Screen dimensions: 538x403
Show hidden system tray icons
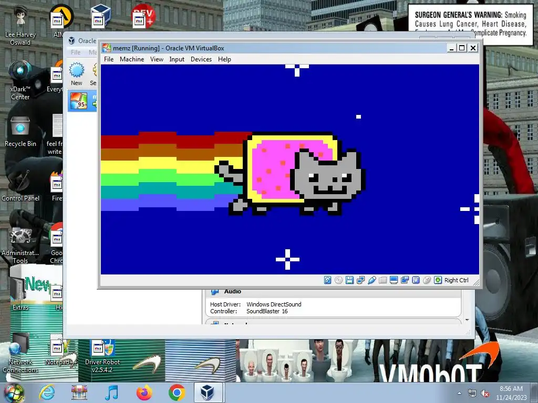(x=459, y=393)
